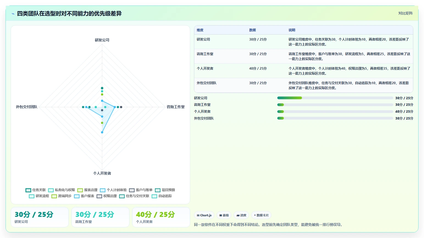
Task: Toggle the 私有化与权限 legend series
Action: (62, 190)
